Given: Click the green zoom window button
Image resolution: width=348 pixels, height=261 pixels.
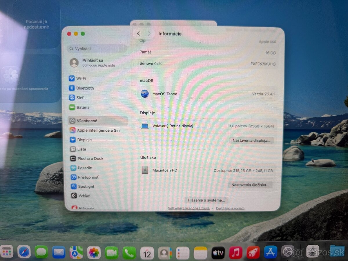Looking at the screenshot, I should click(x=83, y=34).
